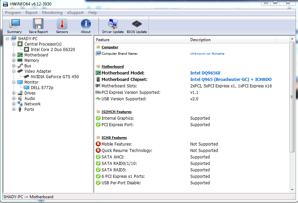Image resolution: width=298 pixels, height=203 pixels.
Task: Click the red X beside Mobile Features
Action: [x=98, y=144]
